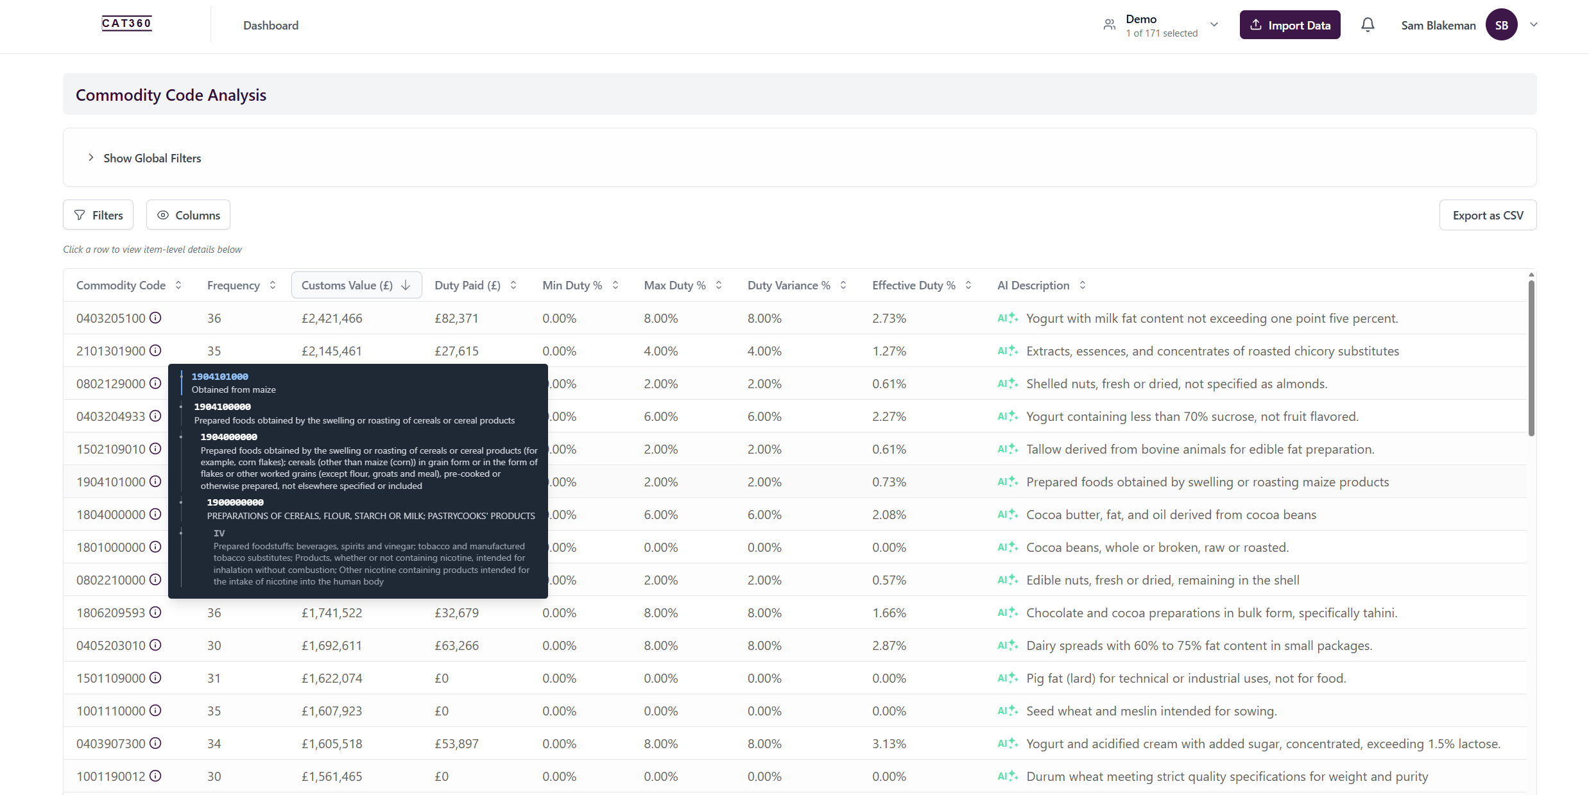Click info icon next to 1001110000
Screen dimensions: 1589x795
(155, 710)
